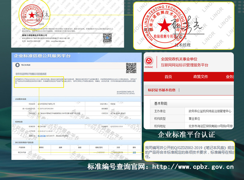Screen dimensions: 244x180
Task: Click 政务和公益机构域名注册管理中心 value
Action: coord(210,111)
